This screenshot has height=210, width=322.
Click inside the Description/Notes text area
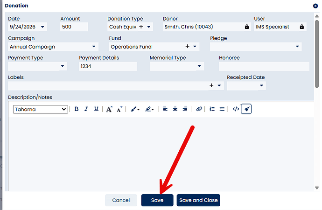pos(161,154)
